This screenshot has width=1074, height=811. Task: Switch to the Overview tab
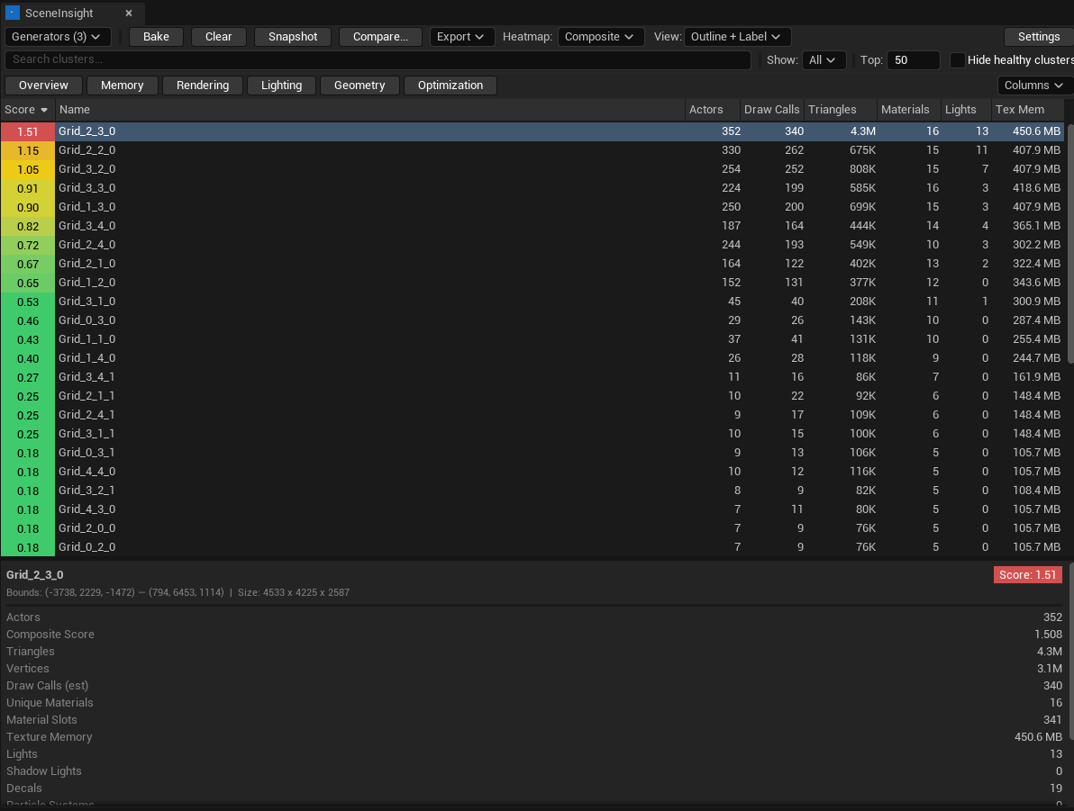point(43,86)
